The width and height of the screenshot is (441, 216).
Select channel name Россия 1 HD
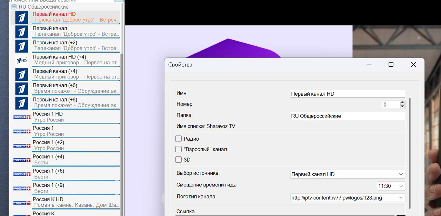(x=48, y=114)
